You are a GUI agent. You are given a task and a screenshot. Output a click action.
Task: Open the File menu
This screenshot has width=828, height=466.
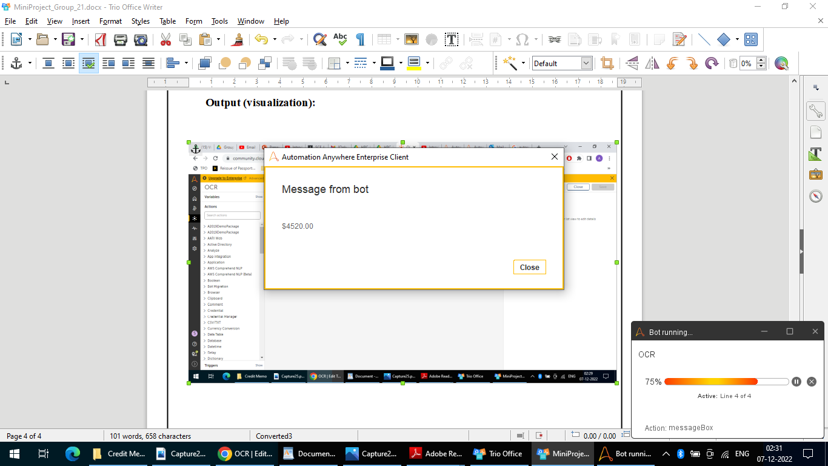click(x=10, y=21)
